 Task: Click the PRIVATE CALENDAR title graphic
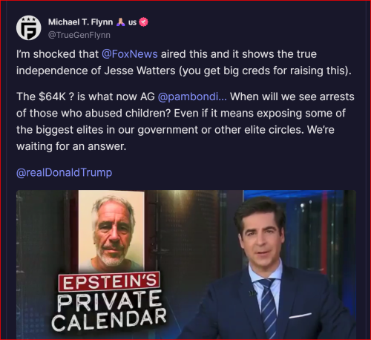109,310
